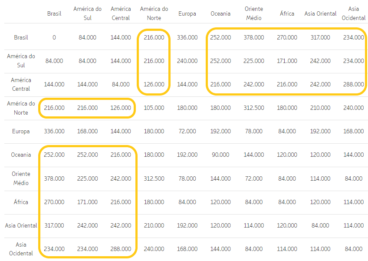
Task: Click the 84.000 cell at bottom-right corner
Action: tap(353, 249)
